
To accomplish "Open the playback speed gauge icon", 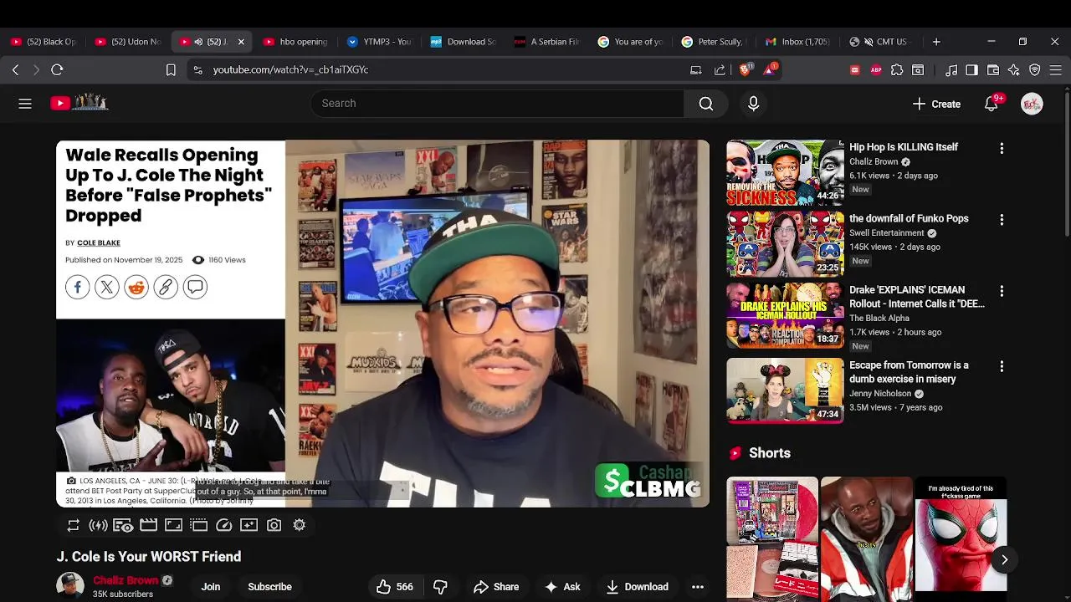I will click(x=223, y=525).
